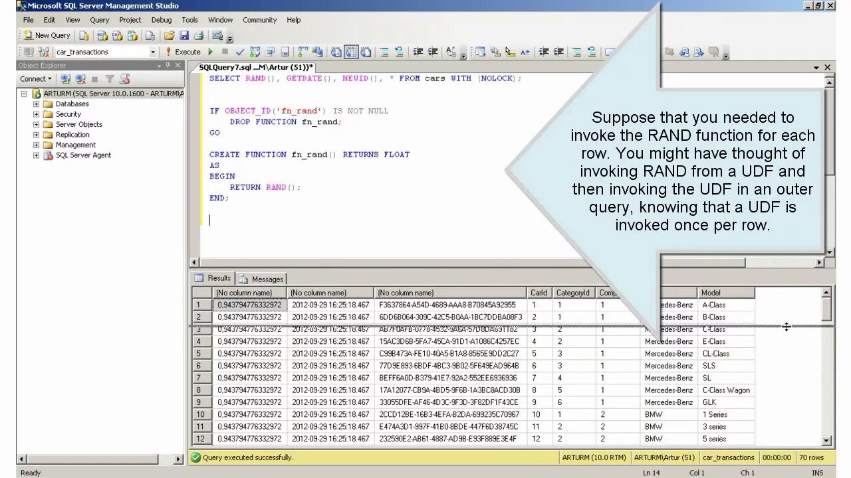Image resolution: width=851 pixels, height=478 pixels.
Task: Execute the query
Action: pos(183,52)
